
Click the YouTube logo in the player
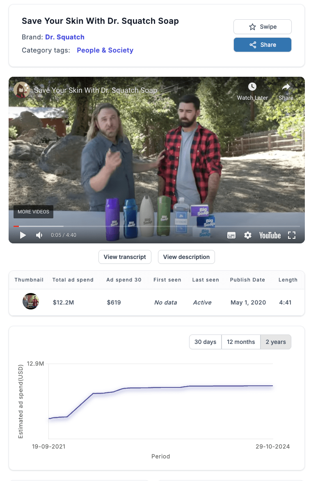(270, 235)
